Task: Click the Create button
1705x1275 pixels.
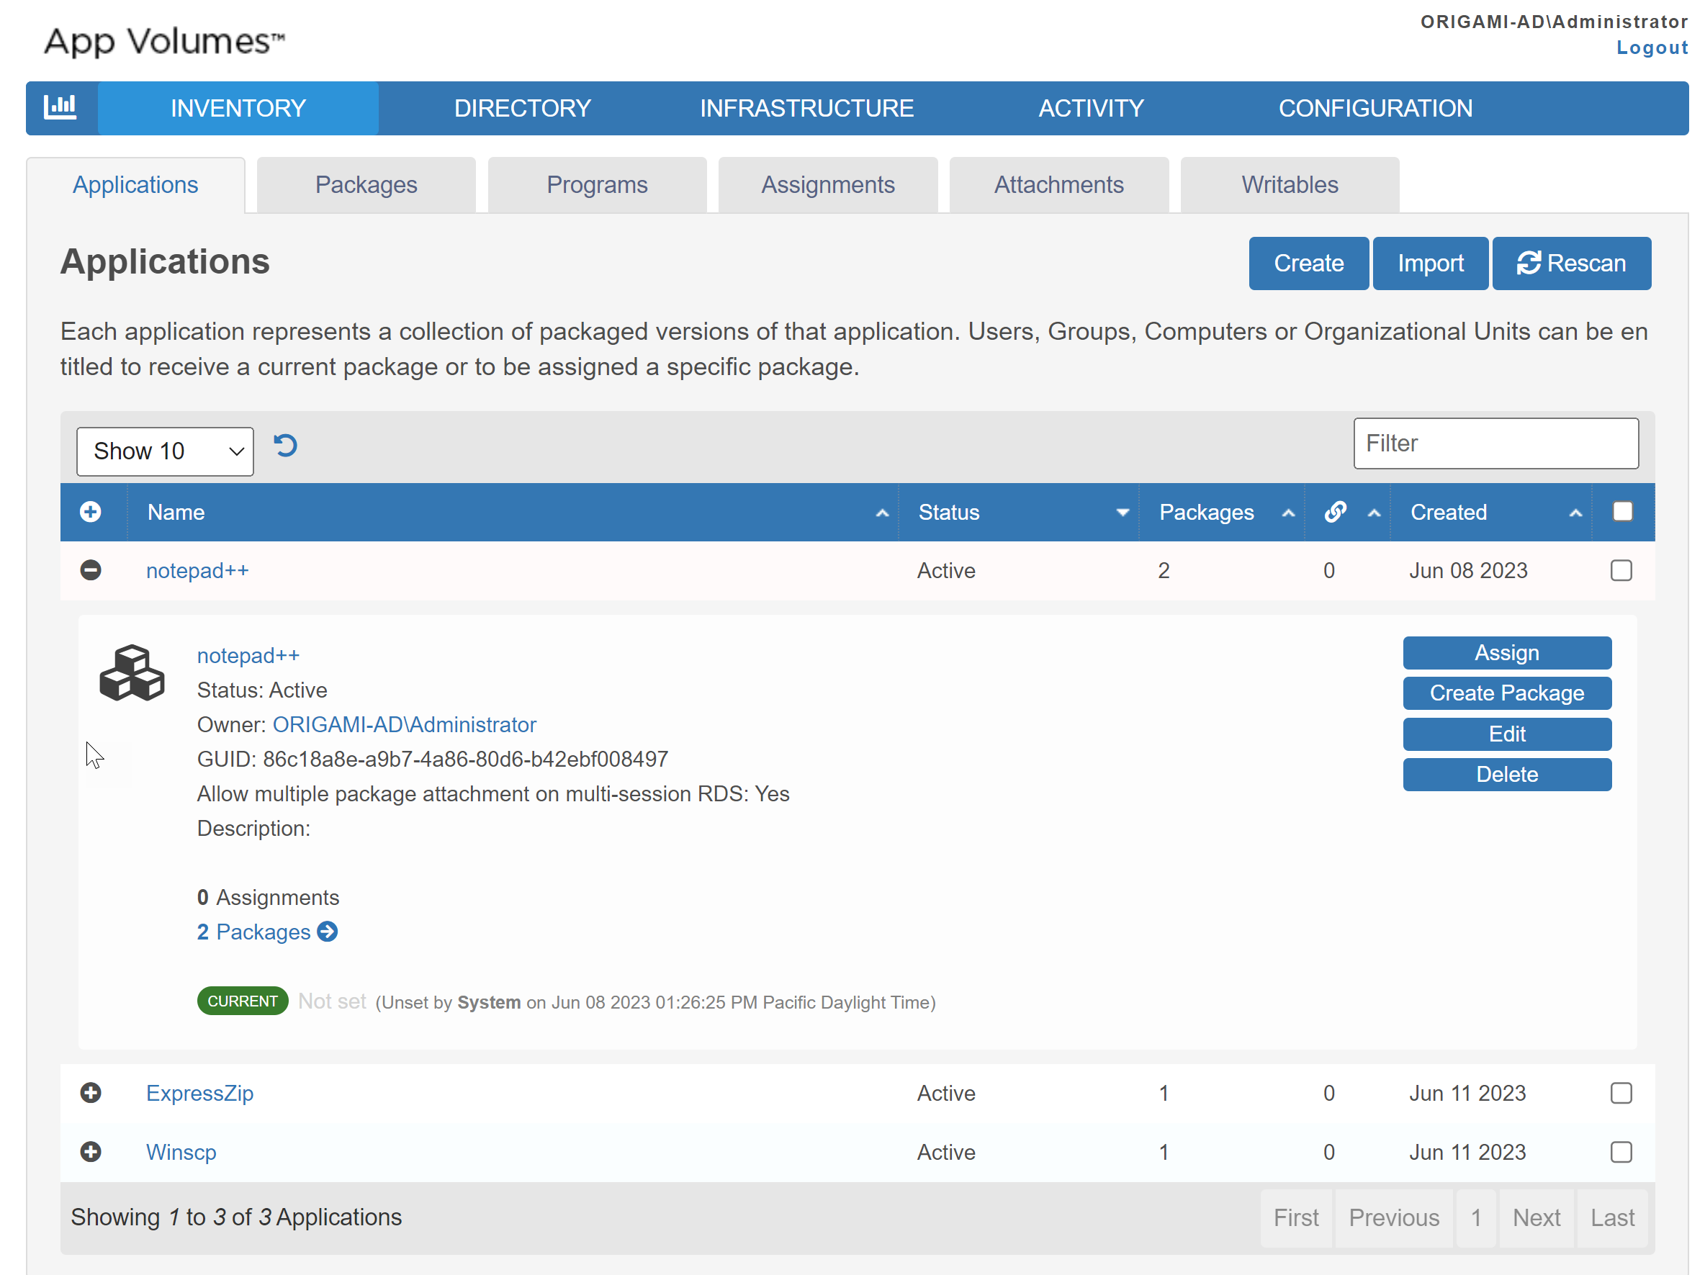Action: click(x=1308, y=263)
